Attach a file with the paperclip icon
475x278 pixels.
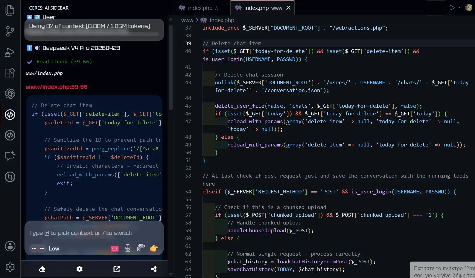(141, 248)
